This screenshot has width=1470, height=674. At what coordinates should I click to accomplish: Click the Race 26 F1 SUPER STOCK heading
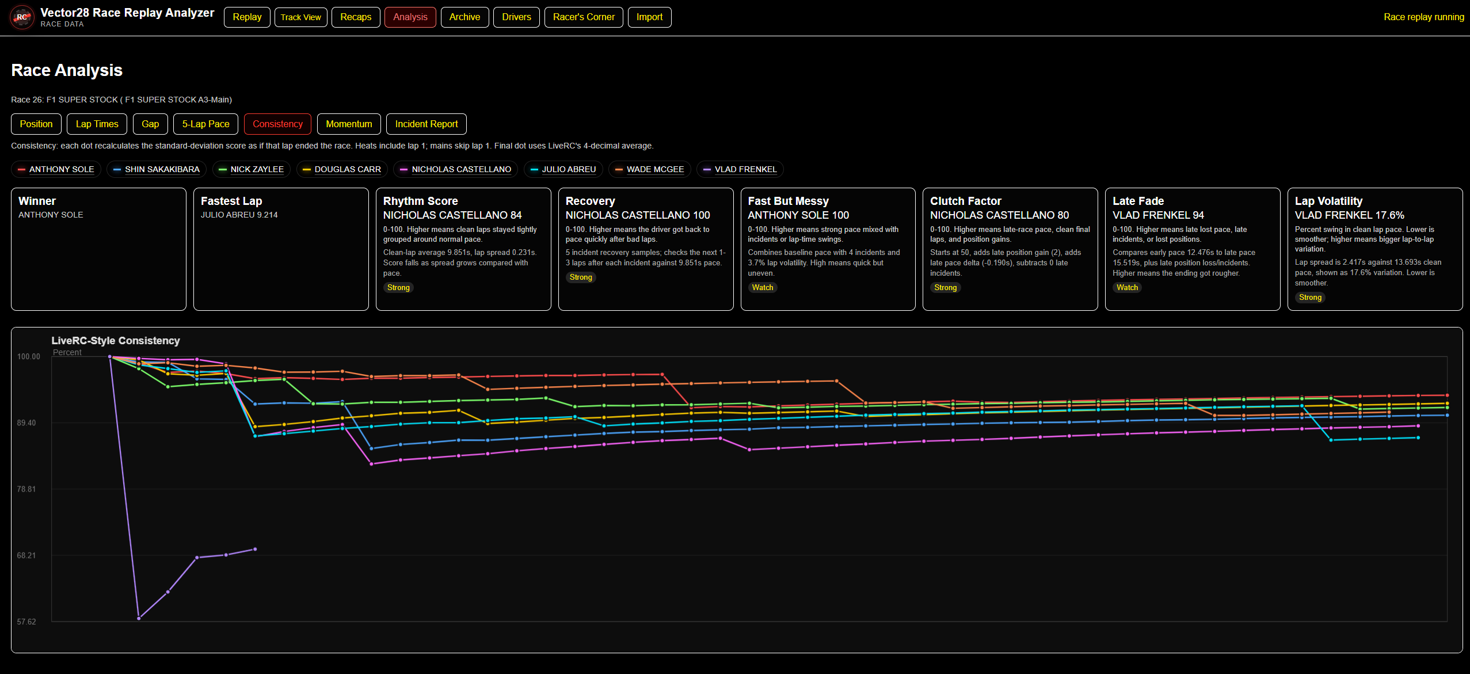click(121, 100)
